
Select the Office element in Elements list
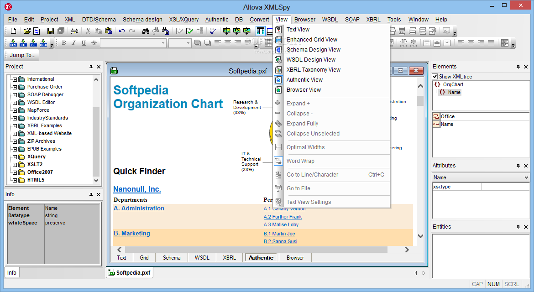481,116
